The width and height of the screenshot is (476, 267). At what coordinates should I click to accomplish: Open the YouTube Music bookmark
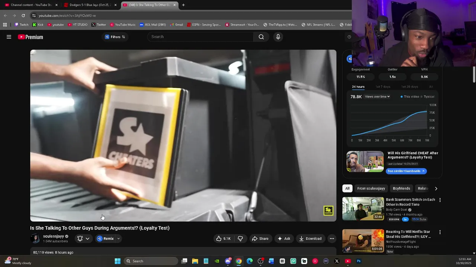pos(122,25)
